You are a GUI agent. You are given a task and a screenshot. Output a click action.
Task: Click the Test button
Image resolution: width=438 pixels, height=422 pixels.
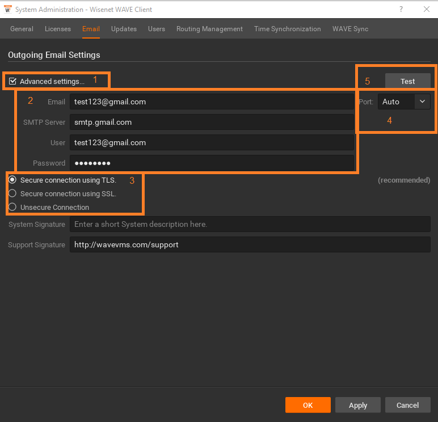(407, 81)
